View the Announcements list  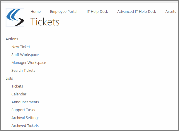pyautogui.click(x=25, y=102)
